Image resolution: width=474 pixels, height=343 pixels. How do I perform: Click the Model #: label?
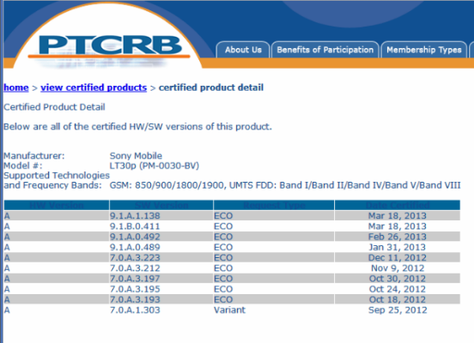pyautogui.click(x=23, y=165)
